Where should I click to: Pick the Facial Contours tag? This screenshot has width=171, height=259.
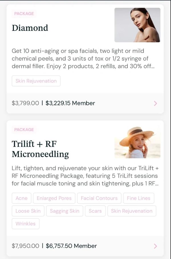coord(99,198)
